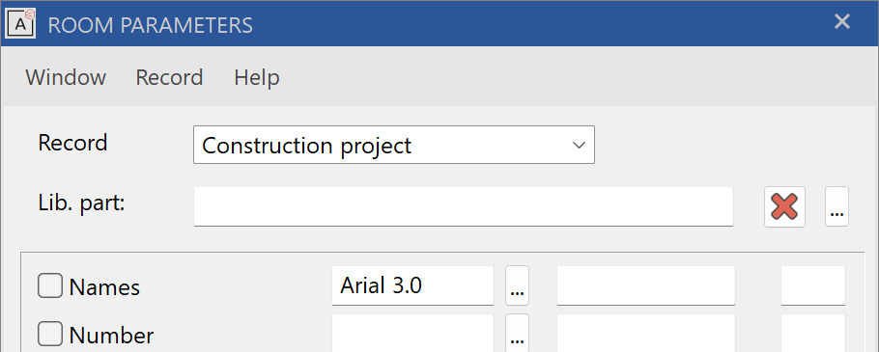Enable the Names checkbox
Image resolution: width=879 pixels, height=352 pixels.
tap(50, 286)
